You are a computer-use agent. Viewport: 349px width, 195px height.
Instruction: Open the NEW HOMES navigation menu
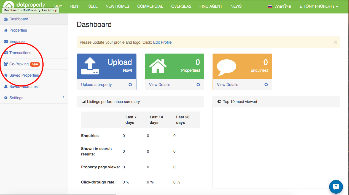117,6
